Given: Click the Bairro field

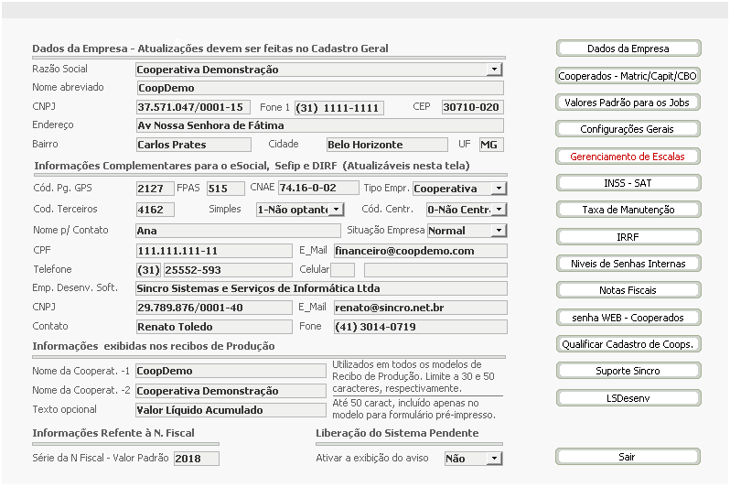Looking at the screenshot, I should coord(194,145).
